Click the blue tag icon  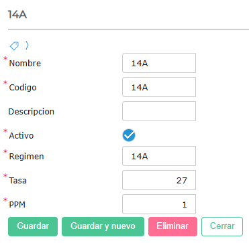point(14,46)
